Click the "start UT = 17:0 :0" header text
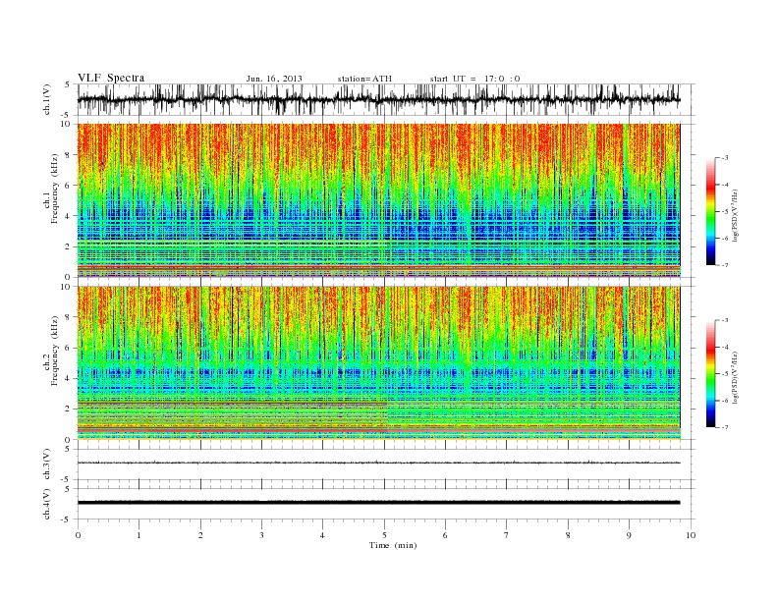This screenshot has width=778, height=601. 474,79
